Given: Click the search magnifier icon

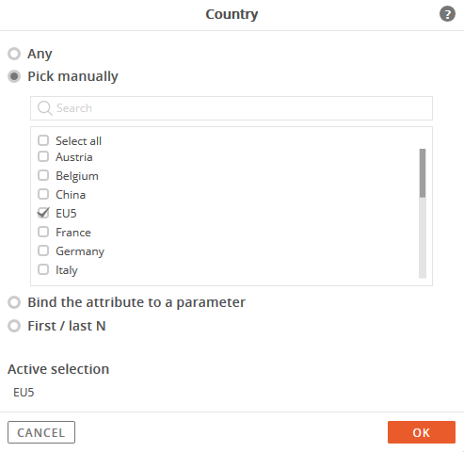Looking at the screenshot, I should tap(44, 108).
